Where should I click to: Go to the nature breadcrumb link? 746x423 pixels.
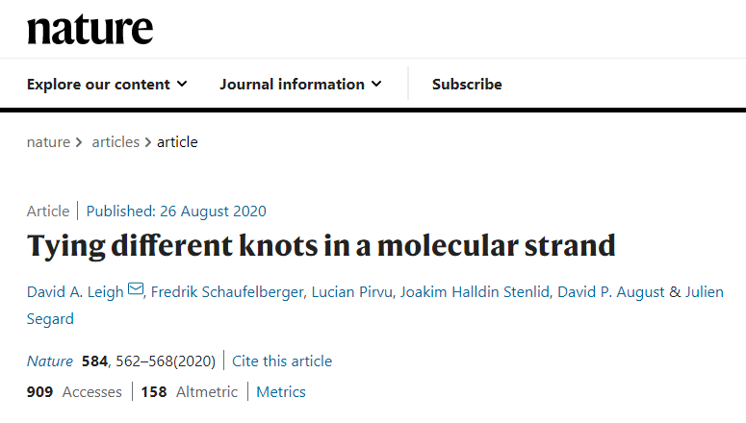48,142
